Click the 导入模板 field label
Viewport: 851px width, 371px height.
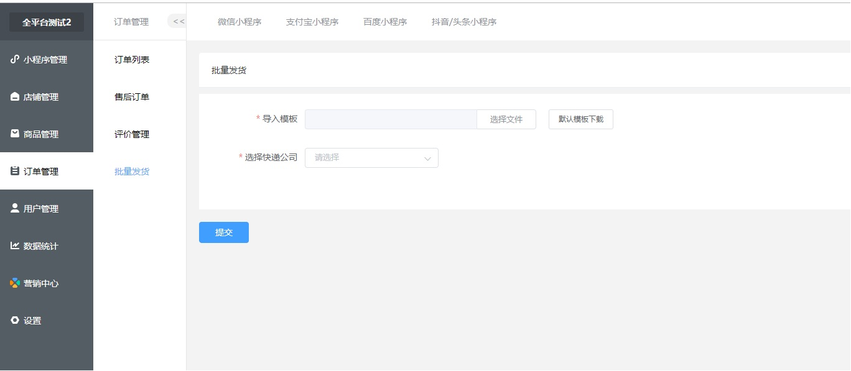point(280,119)
